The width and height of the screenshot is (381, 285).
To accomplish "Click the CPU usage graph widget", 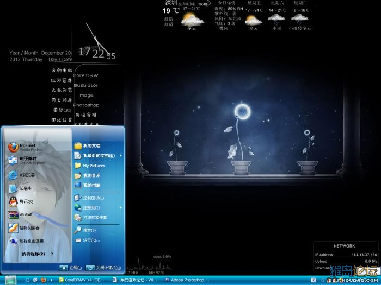I will pyautogui.click(x=149, y=265).
